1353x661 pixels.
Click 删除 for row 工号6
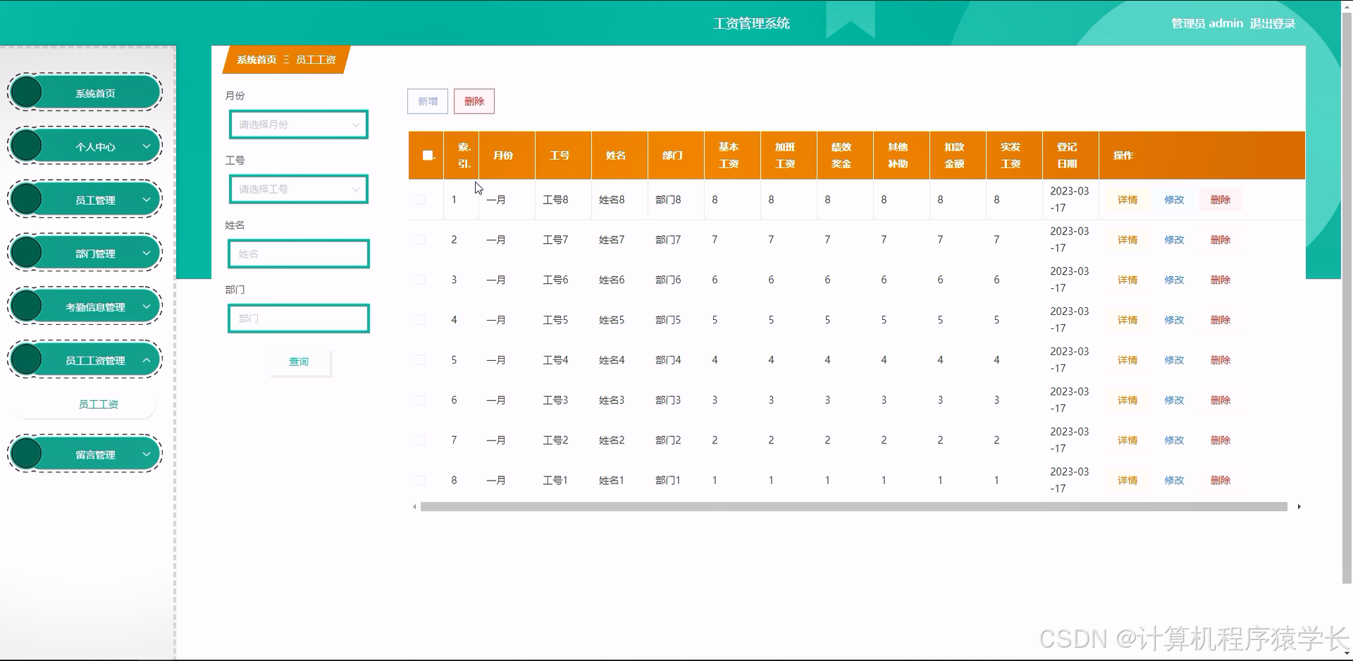pos(1221,280)
